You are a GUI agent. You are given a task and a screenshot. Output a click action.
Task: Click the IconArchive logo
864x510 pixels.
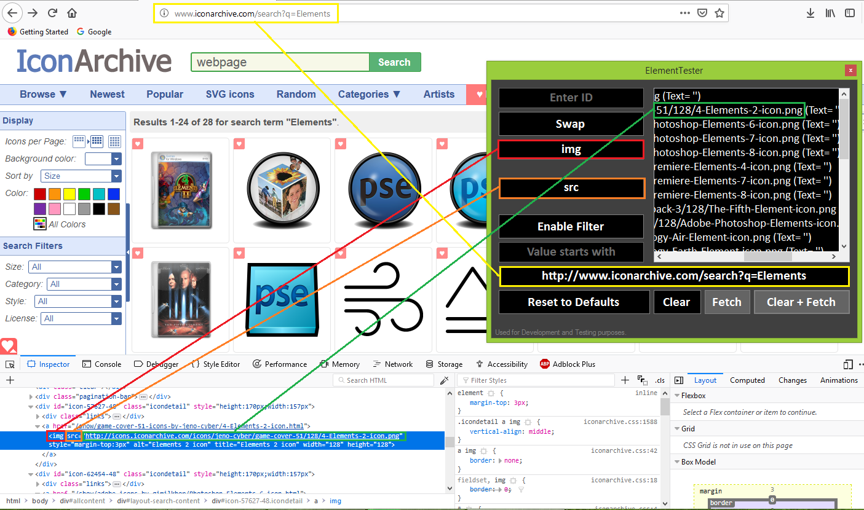(x=94, y=61)
